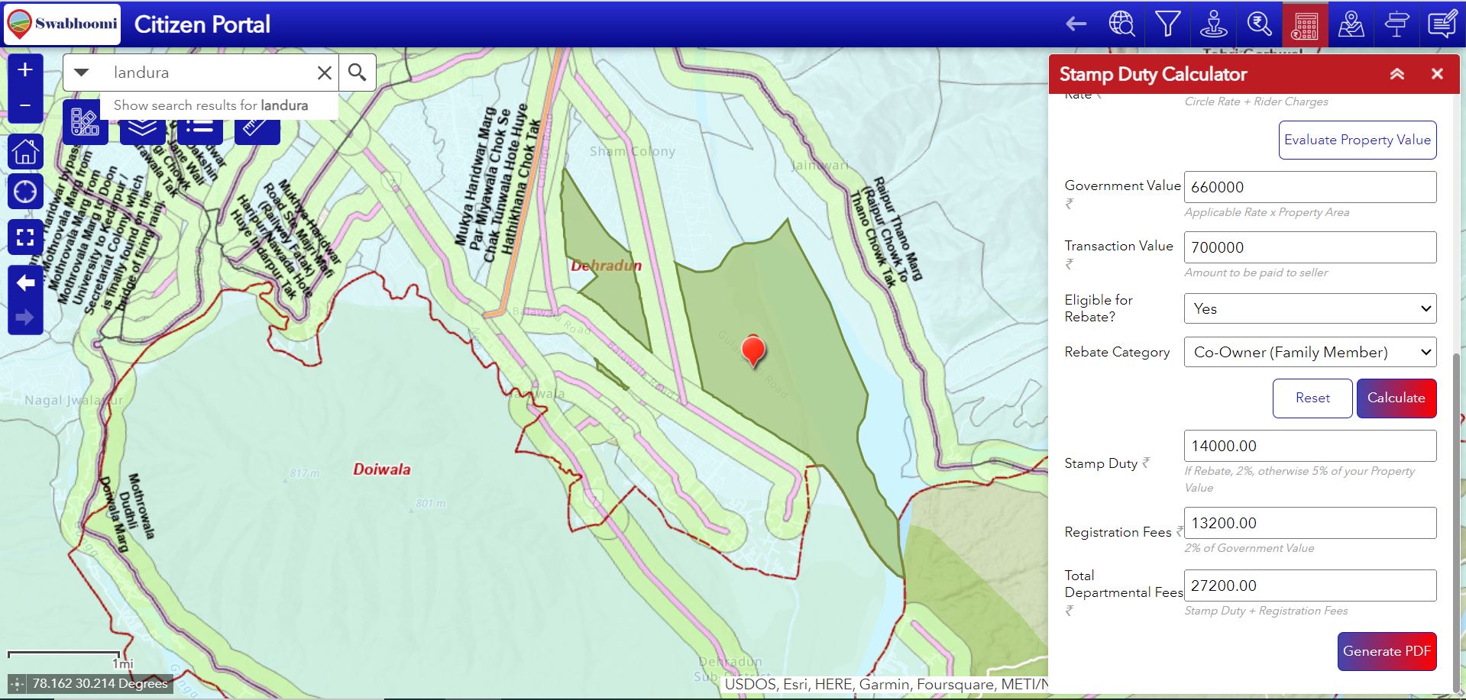This screenshot has width=1466, height=700.
Task: Click the map Home extent button
Action: pyautogui.click(x=25, y=152)
